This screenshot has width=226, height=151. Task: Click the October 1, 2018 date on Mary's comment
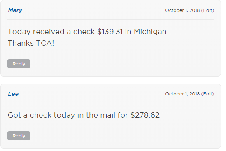tap(182, 10)
